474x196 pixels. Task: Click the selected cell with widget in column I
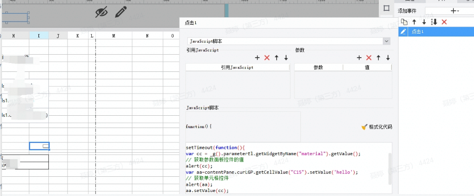[x=39, y=146]
